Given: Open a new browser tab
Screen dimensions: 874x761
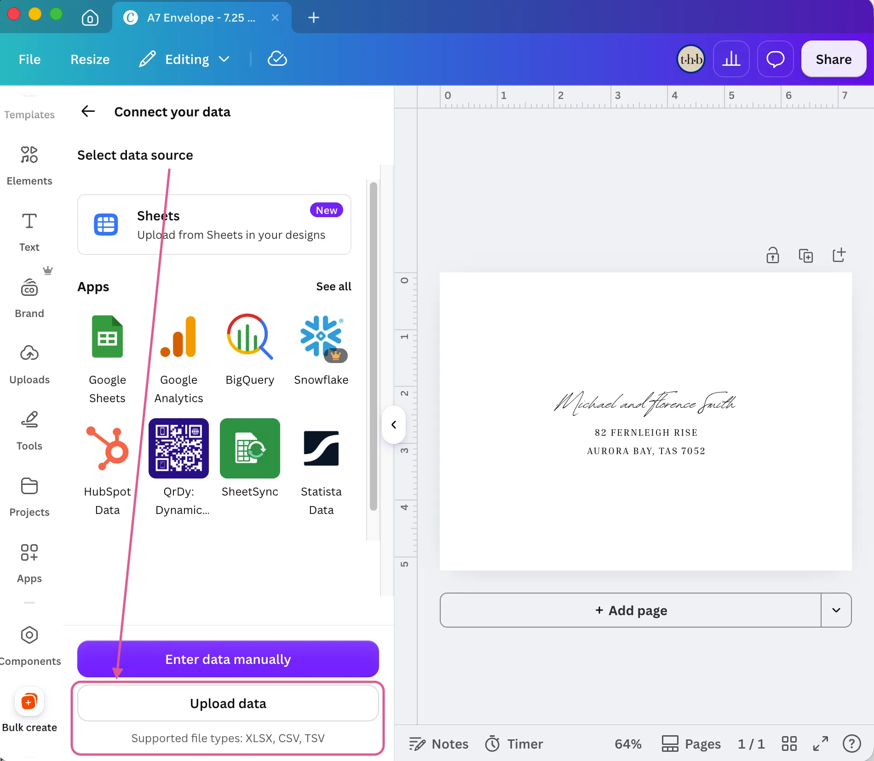Looking at the screenshot, I should coord(314,17).
